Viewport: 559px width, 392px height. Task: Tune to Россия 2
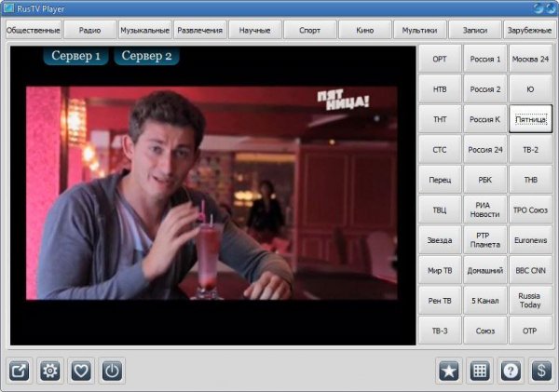coord(485,89)
